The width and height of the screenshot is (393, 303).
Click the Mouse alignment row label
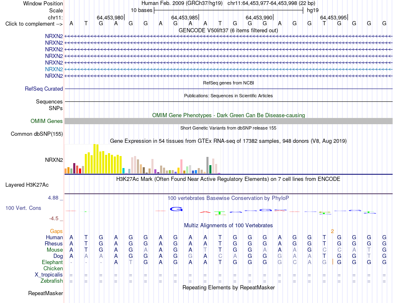[x=55, y=250]
